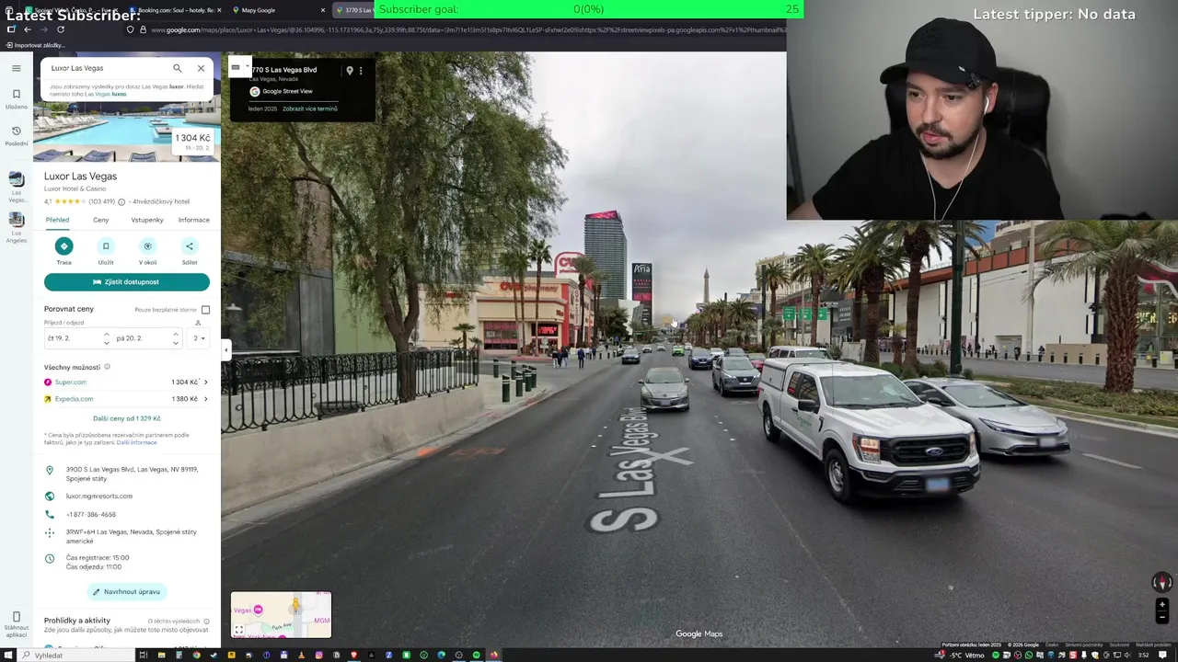The width and height of the screenshot is (1178, 662).
Task: Click the magnifier search icon in search box
Action: (x=178, y=68)
